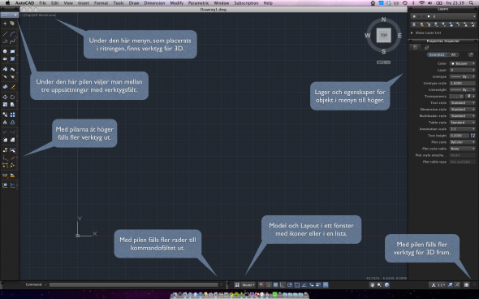Click the TOP face of ViewCube
The image size is (479, 299).
(384, 35)
